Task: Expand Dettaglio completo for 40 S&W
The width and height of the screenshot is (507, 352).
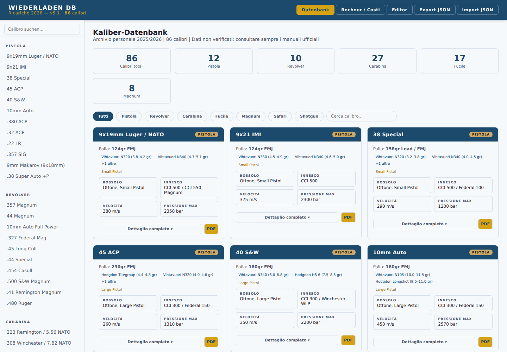Action: [x=287, y=340]
